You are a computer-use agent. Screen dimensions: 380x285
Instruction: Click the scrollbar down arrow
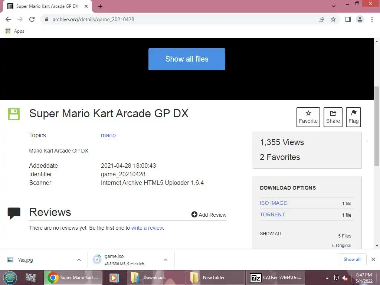click(x=377, y=246)
